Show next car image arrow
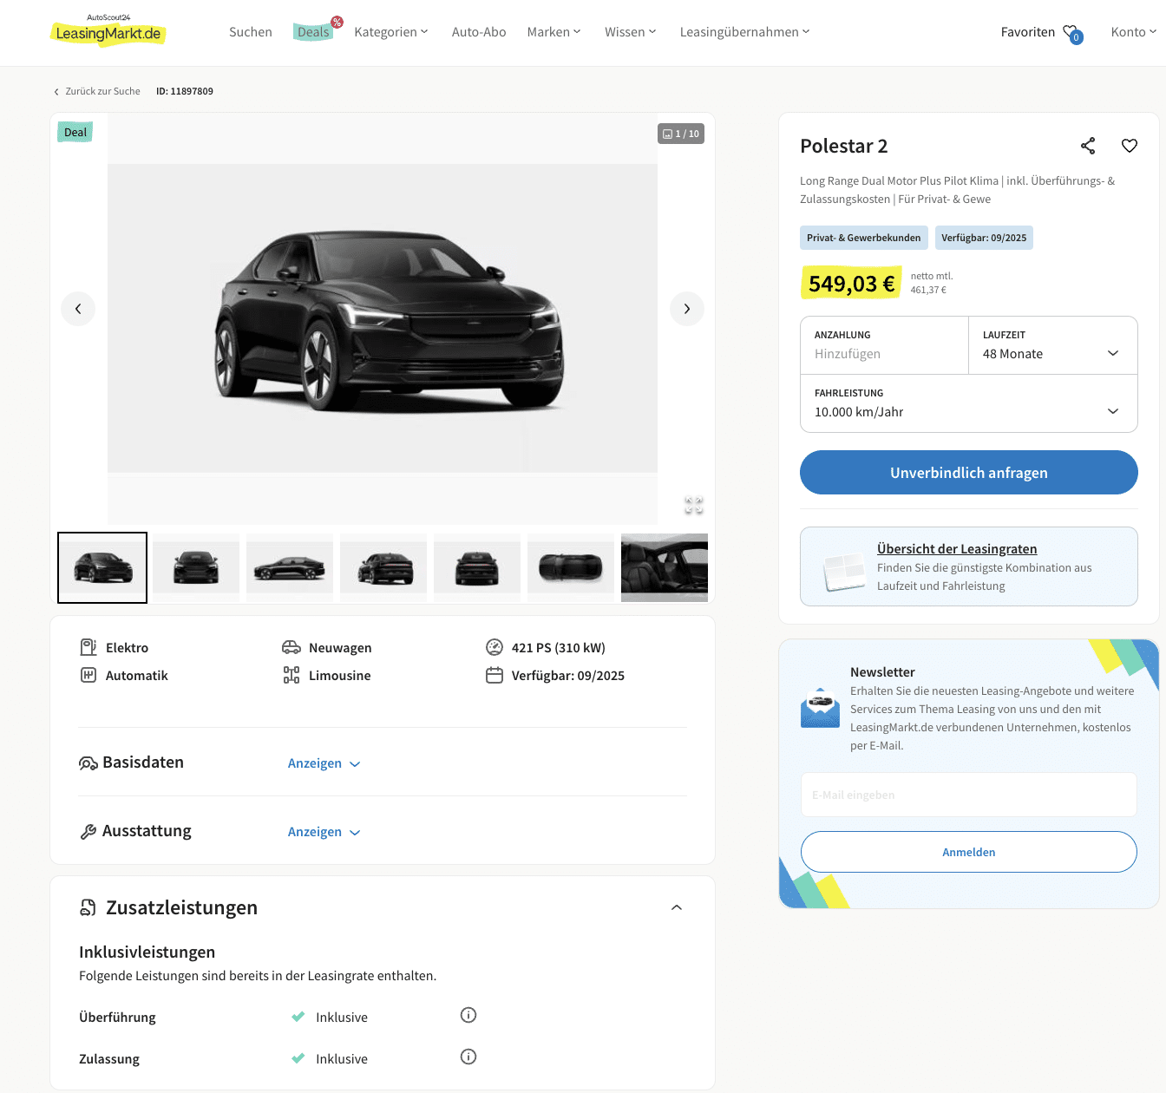 (x=687, y=309)
